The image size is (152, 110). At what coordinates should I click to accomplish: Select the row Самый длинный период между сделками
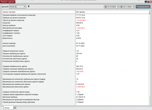tap(19, 102)
